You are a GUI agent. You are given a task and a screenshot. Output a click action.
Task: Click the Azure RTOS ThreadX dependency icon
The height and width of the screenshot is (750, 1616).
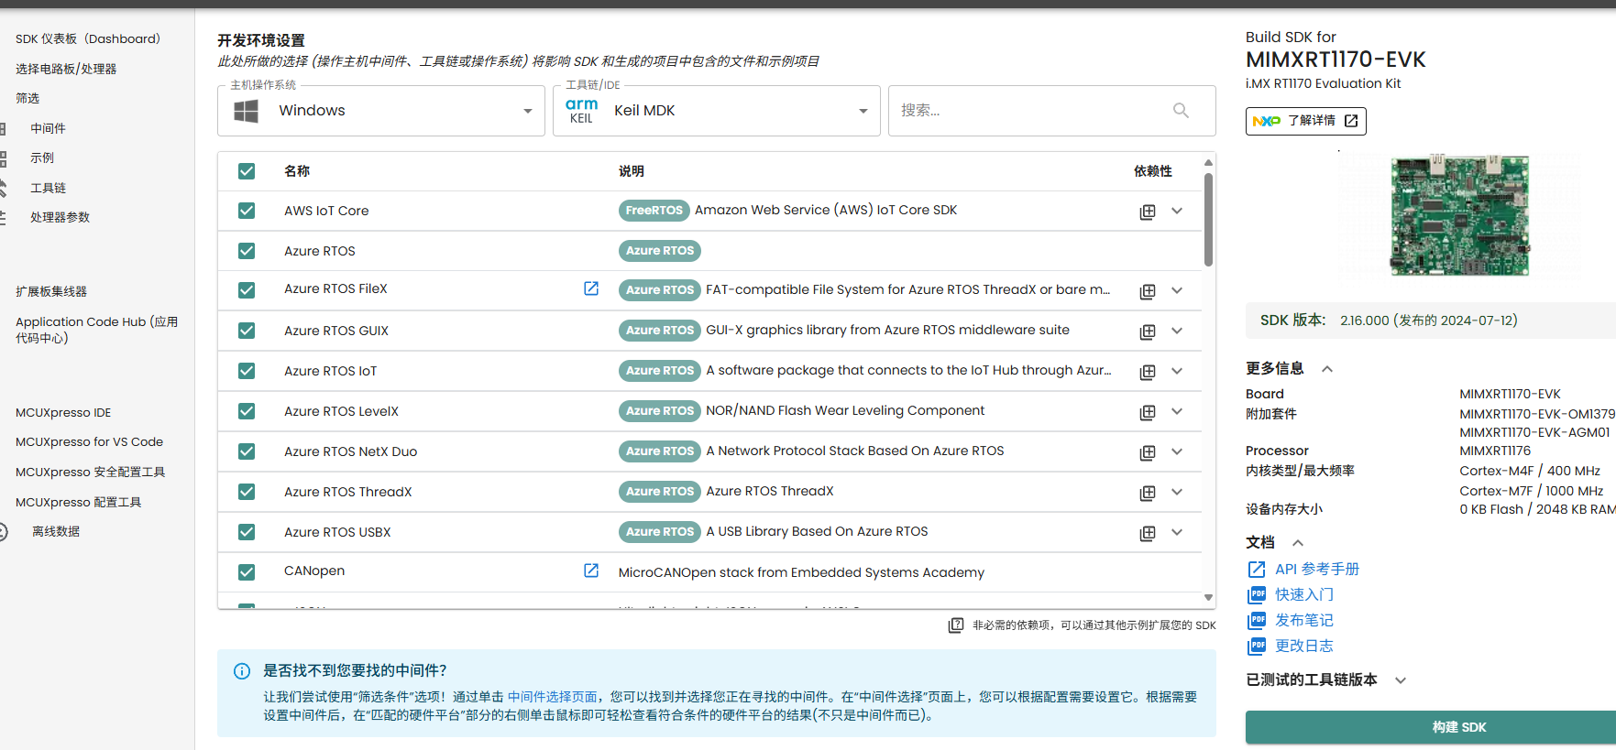[1147, 493]
